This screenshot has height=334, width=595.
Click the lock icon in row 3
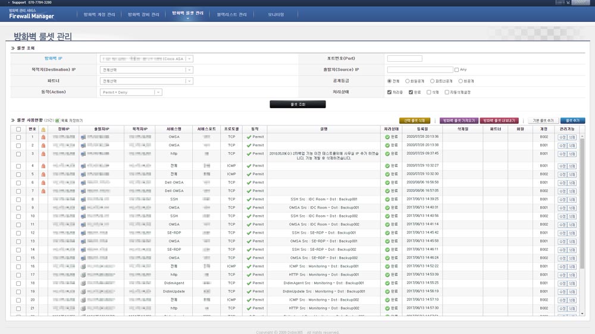(x=43, y=154)
